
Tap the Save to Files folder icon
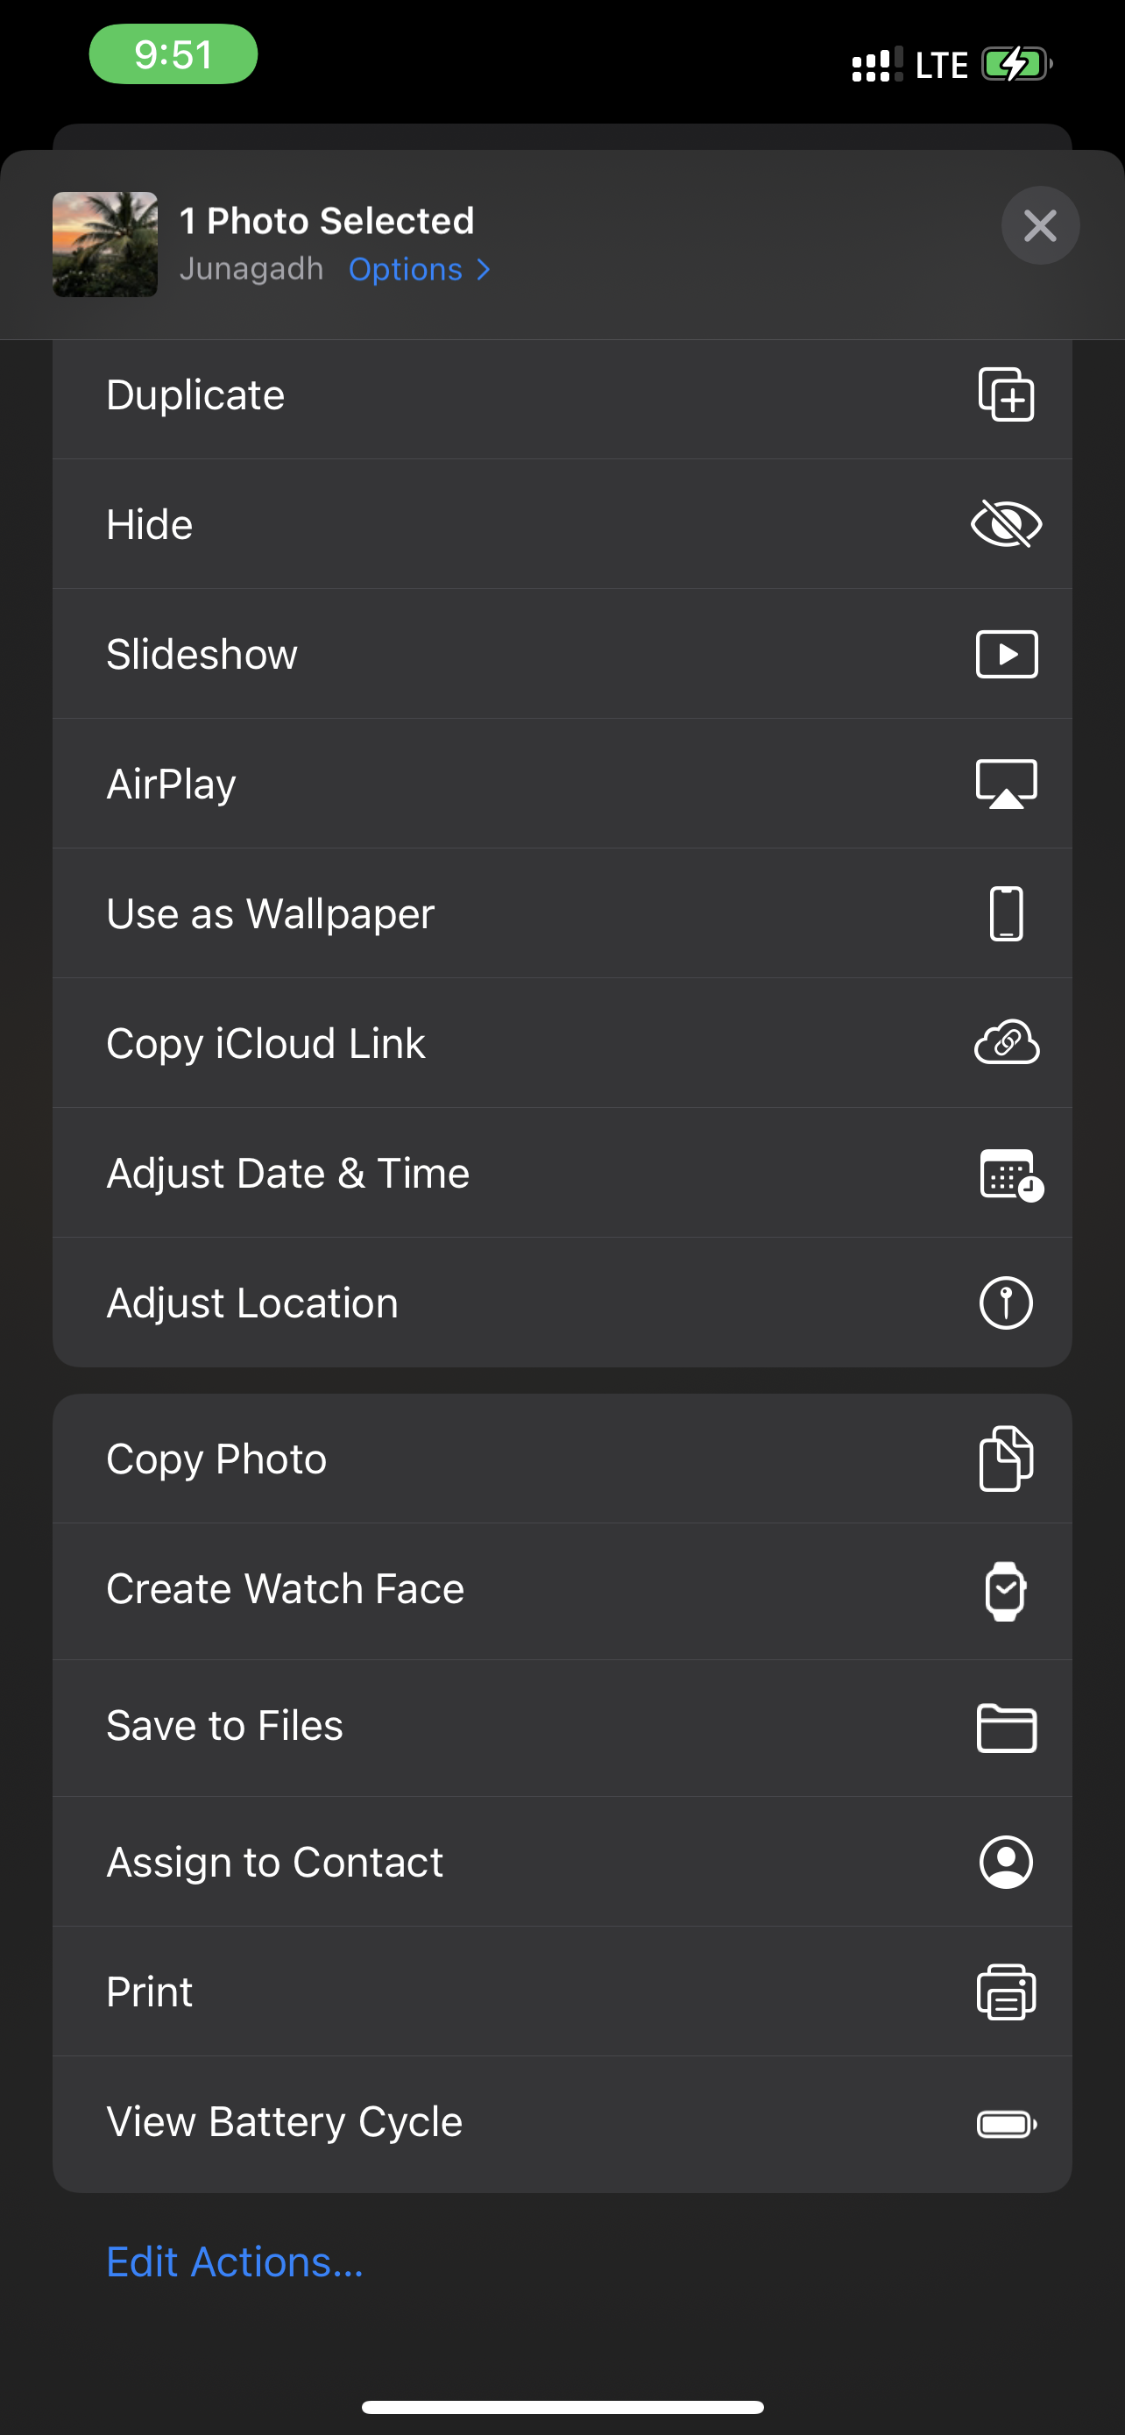tap(1006, 1727)
